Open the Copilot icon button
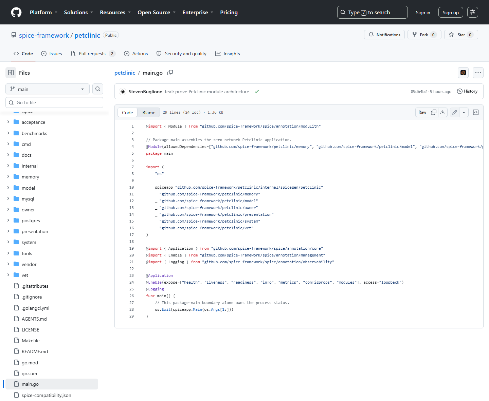The height and width of the screenshot is (401, 489). point(463,72)
